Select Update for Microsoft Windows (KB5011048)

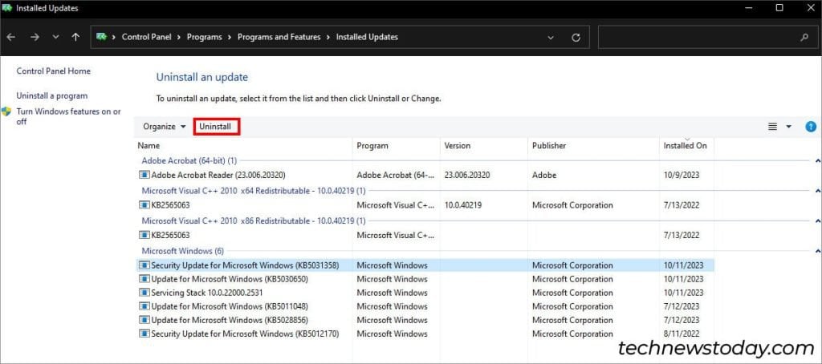pos(425,306)
